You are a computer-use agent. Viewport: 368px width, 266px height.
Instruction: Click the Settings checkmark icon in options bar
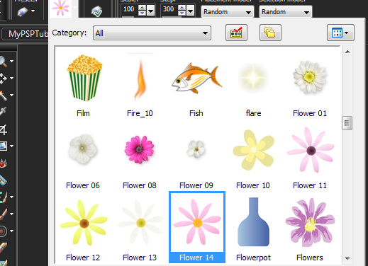pyautogui.click(x=96, y=11)
